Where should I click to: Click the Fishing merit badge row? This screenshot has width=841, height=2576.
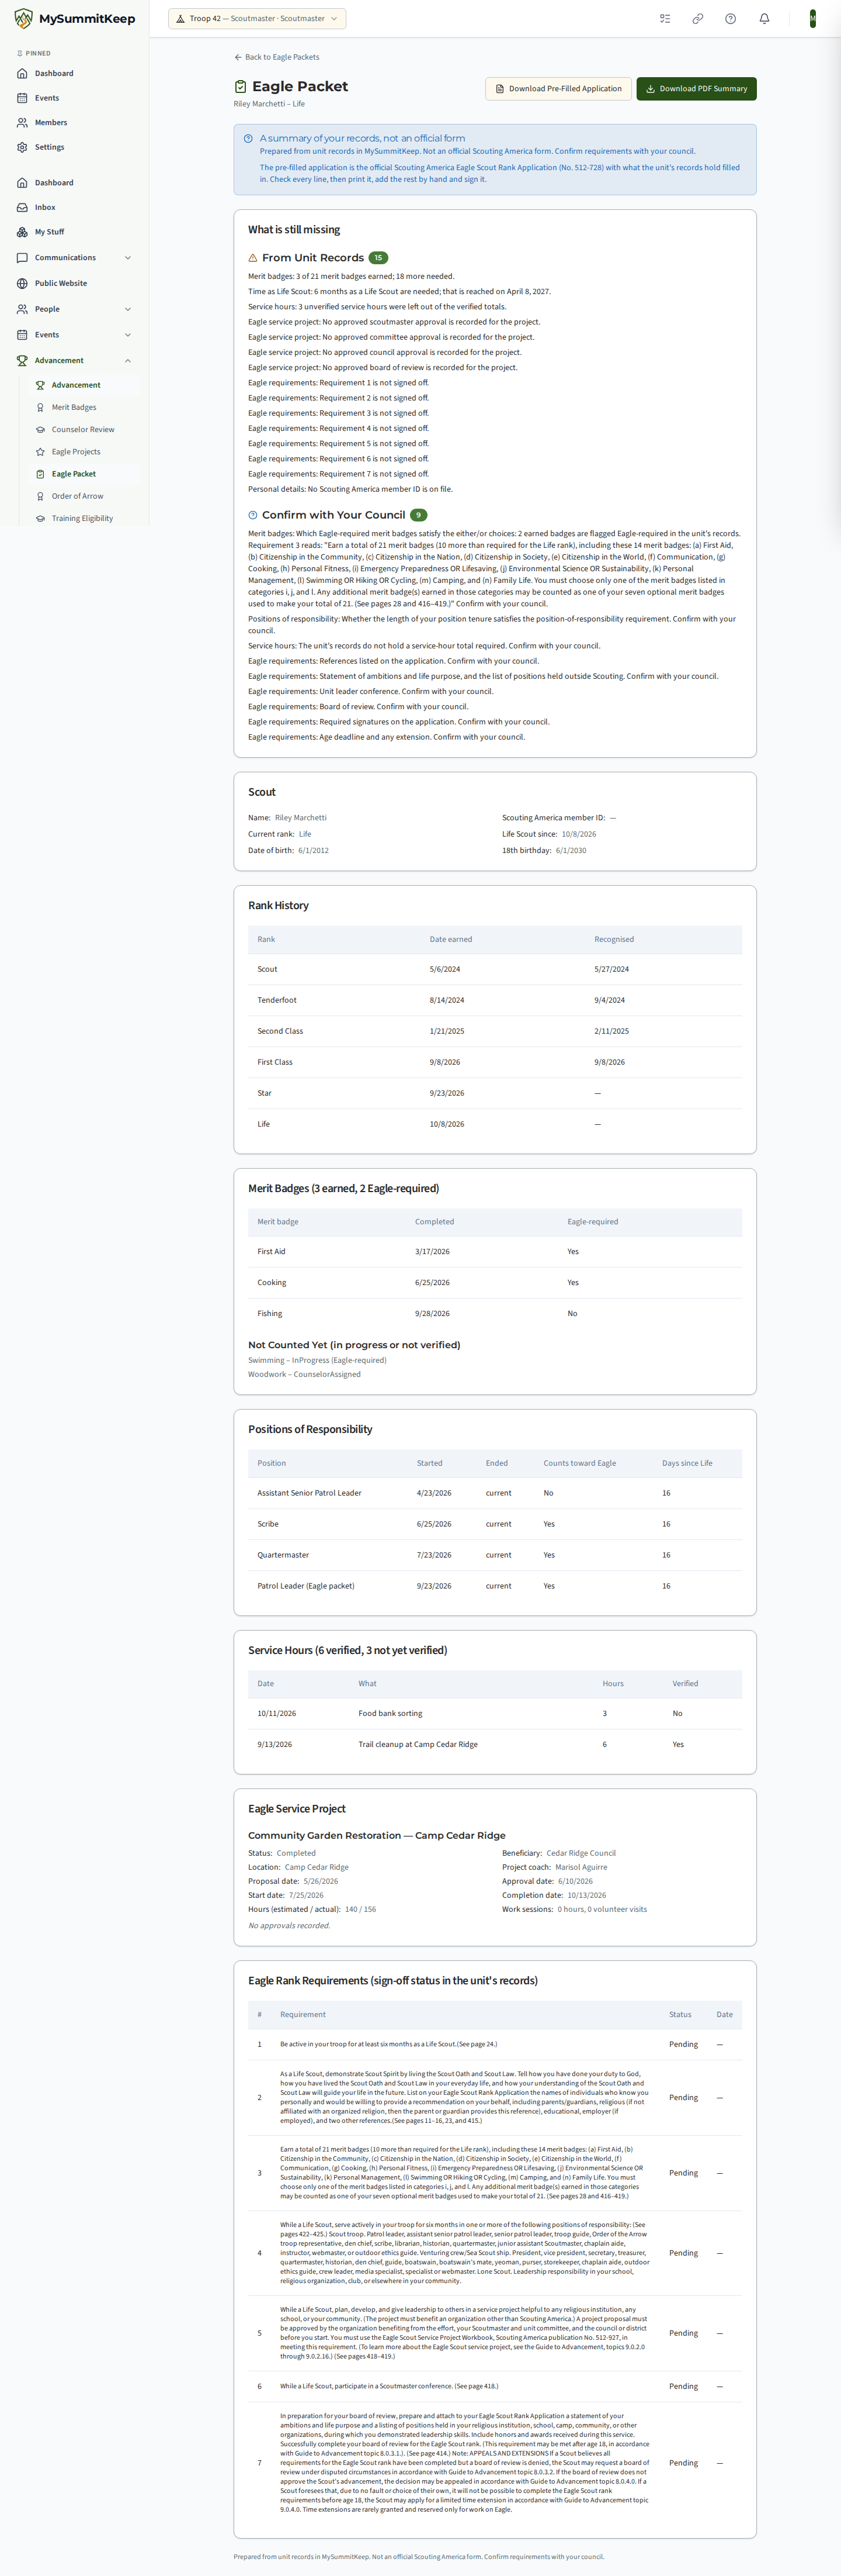tap(495, 1313)
